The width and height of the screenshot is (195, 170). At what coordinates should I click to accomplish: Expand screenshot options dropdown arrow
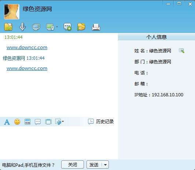[x=63, y=121]
